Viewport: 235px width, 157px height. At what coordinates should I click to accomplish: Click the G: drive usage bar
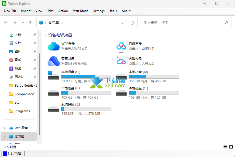click(154, 93)
